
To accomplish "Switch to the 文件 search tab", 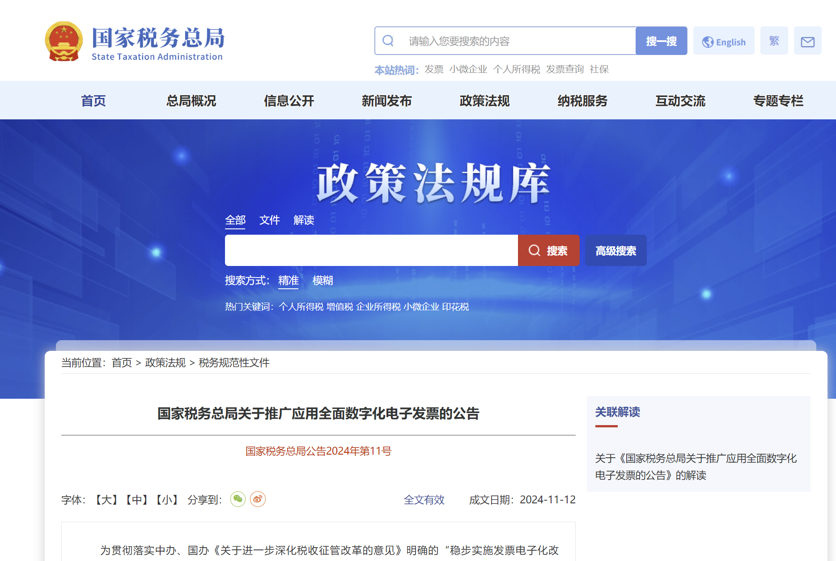I will (x=269, y=220).
